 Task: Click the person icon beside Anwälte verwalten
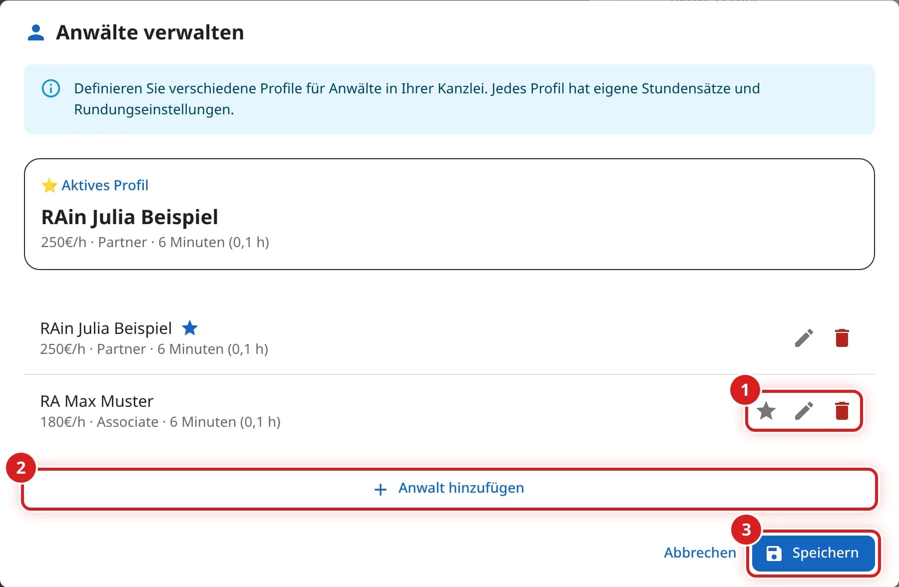coord(35,32)
